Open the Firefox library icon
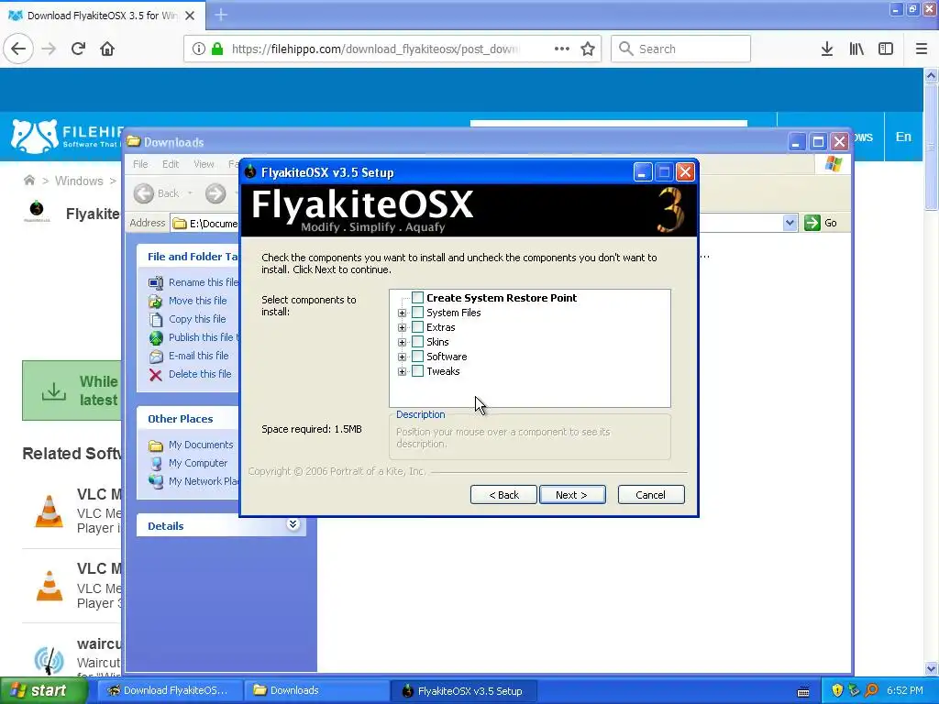Image resolution: width=939 pixels, height=704 pixels. 856,49
